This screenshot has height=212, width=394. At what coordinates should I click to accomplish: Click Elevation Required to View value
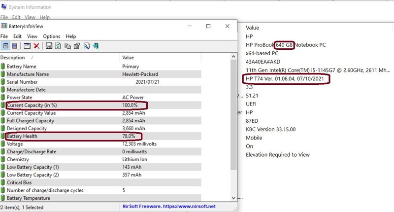(x=278, y=155)
